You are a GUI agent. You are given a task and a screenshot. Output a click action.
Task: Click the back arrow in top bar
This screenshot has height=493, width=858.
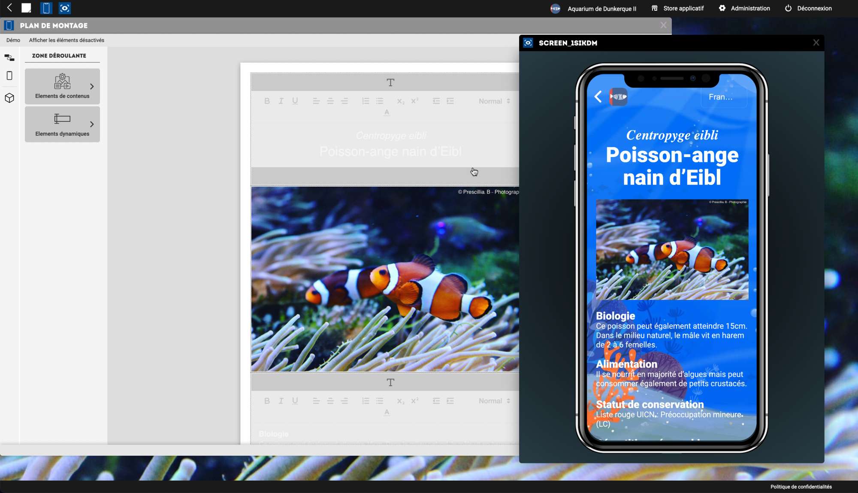click(9, 8)
